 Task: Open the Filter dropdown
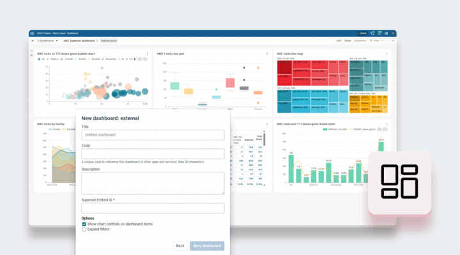click(x=376, y=41)
